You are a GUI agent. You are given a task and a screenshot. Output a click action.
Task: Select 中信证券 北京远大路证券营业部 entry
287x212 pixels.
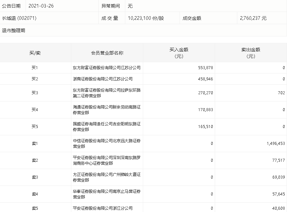107,143
